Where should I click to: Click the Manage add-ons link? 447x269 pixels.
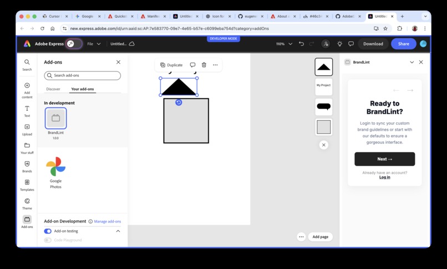pyautogui.click(x=108, y=221)
